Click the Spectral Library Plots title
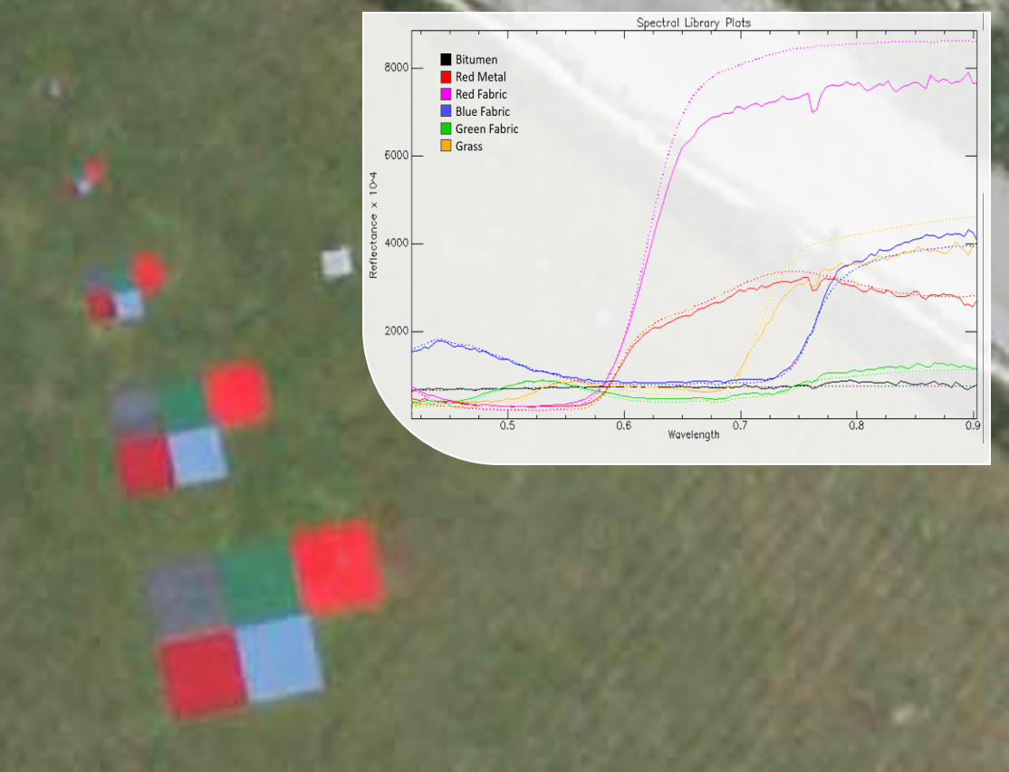The width and height of the screenshot is (1009, 772). point(693,23)
